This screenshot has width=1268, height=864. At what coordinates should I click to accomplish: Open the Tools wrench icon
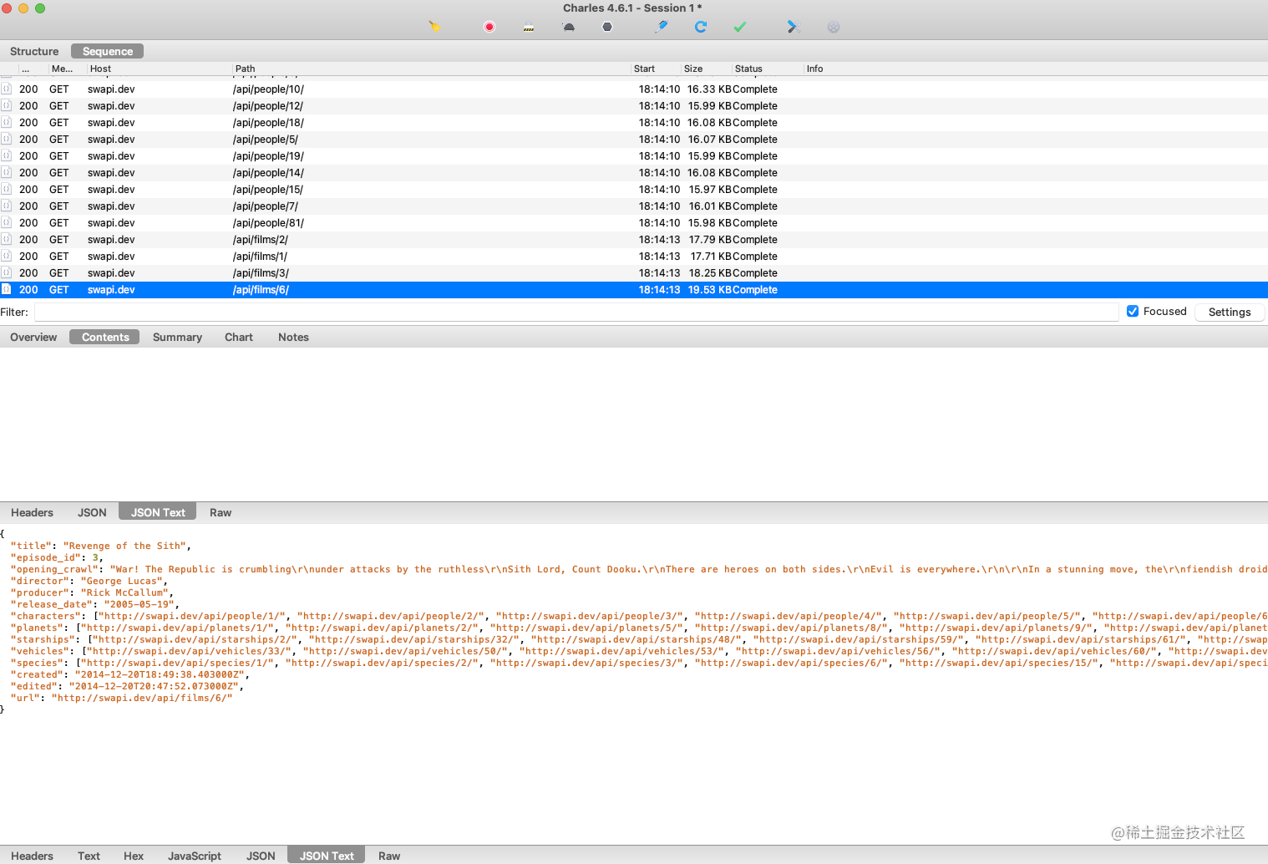tap(794, 27)
